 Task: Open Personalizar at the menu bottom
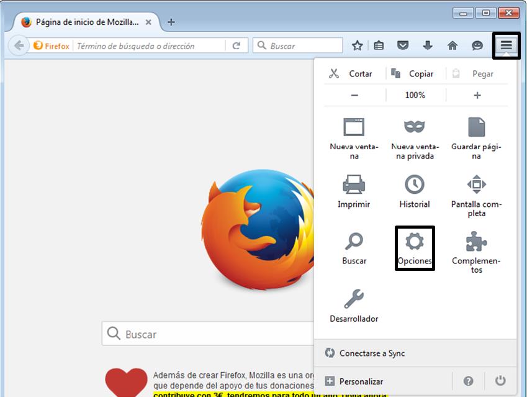[361, 381]
